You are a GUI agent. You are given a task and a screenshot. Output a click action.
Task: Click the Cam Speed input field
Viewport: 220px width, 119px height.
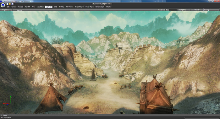coord(171,10)
